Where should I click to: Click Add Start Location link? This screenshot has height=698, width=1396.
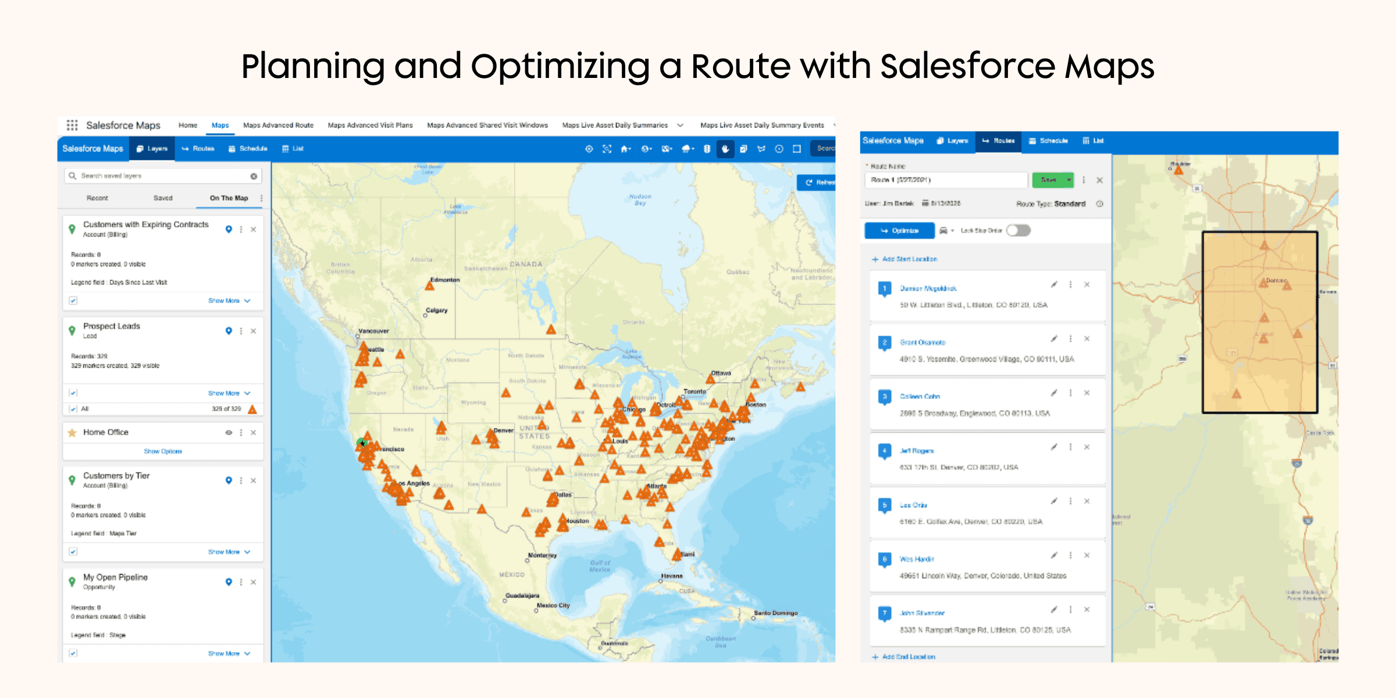(904, 259)
